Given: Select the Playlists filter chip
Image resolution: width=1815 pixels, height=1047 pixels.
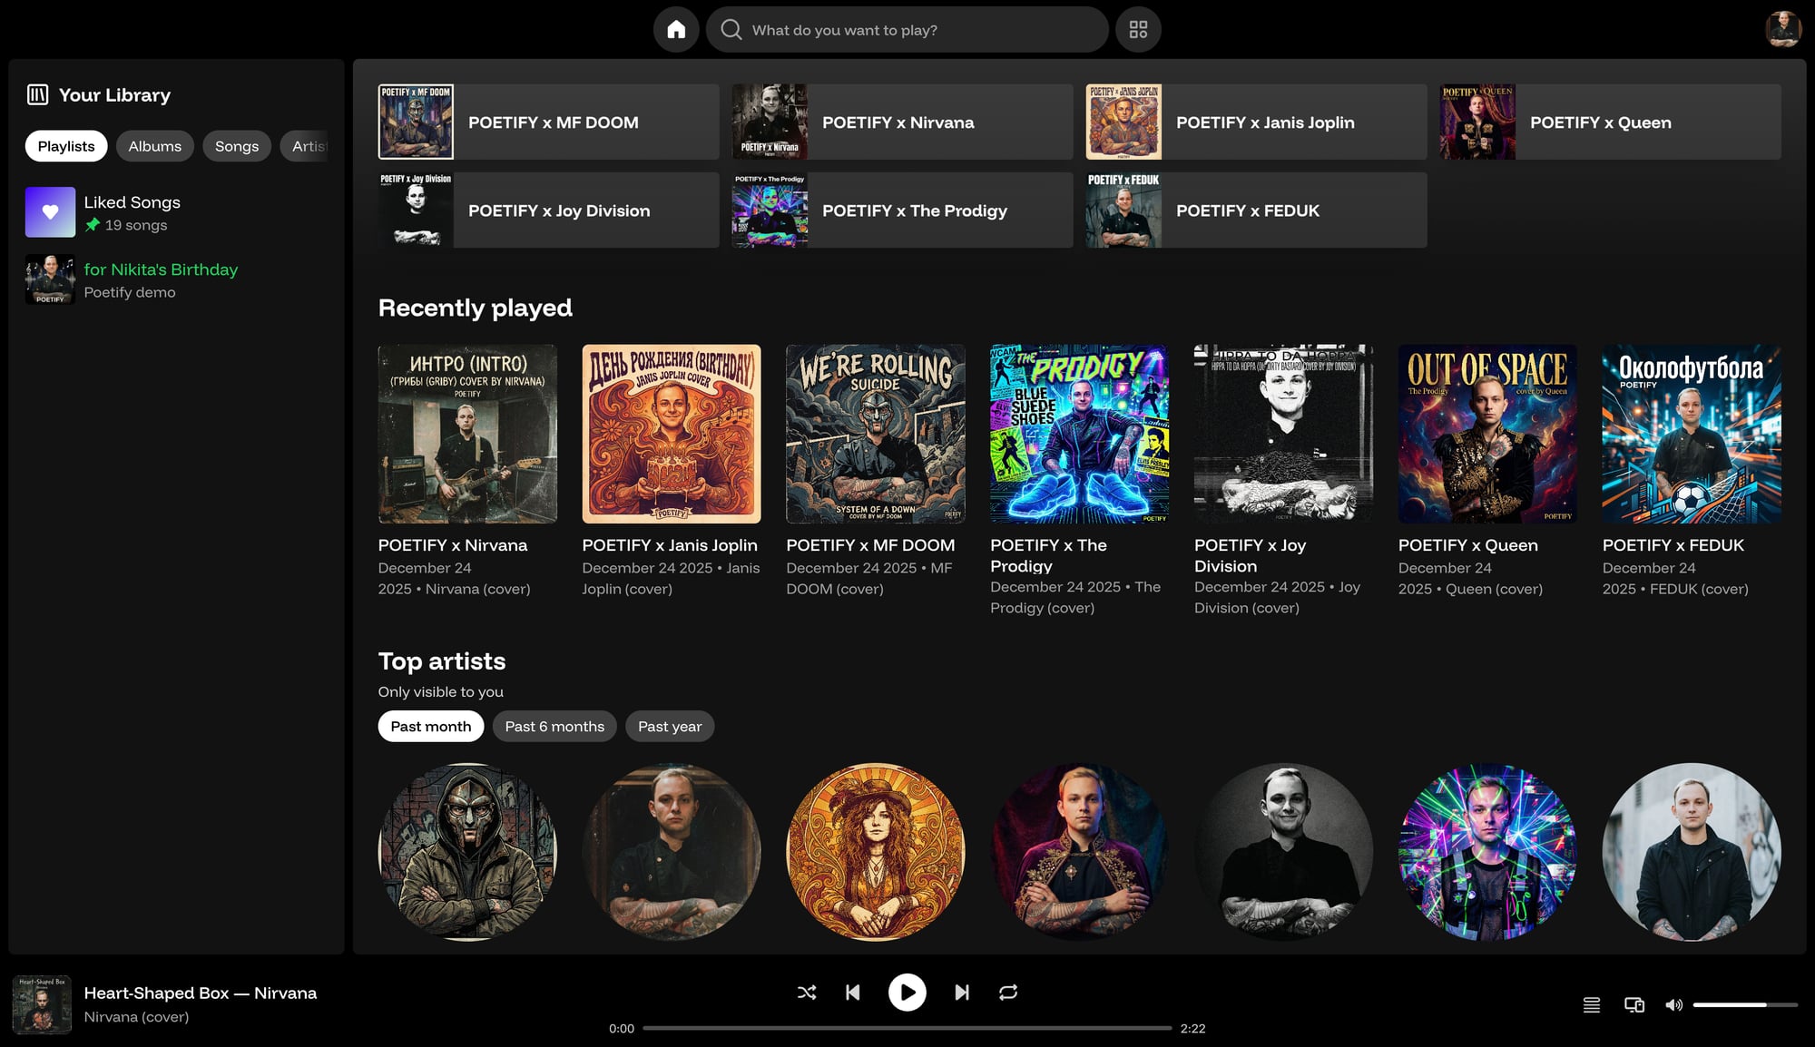Looking at the screenshot, I should 65,146.
